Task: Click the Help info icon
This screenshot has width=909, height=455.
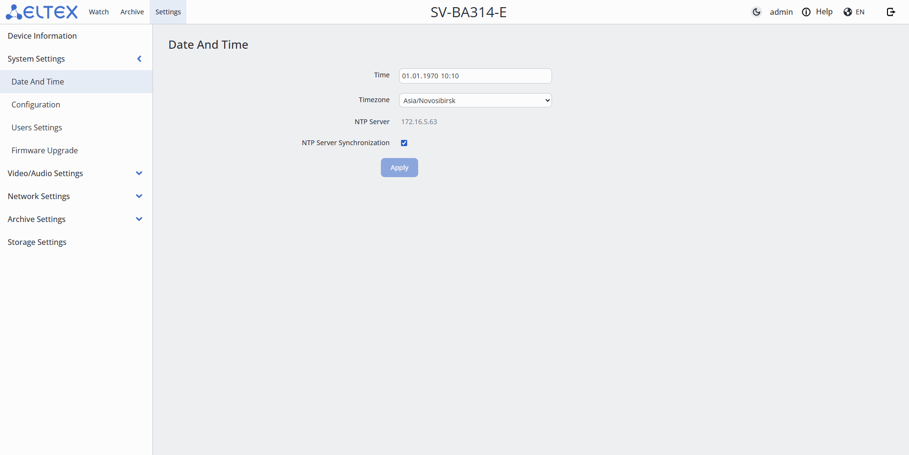Action: (806, 12)
